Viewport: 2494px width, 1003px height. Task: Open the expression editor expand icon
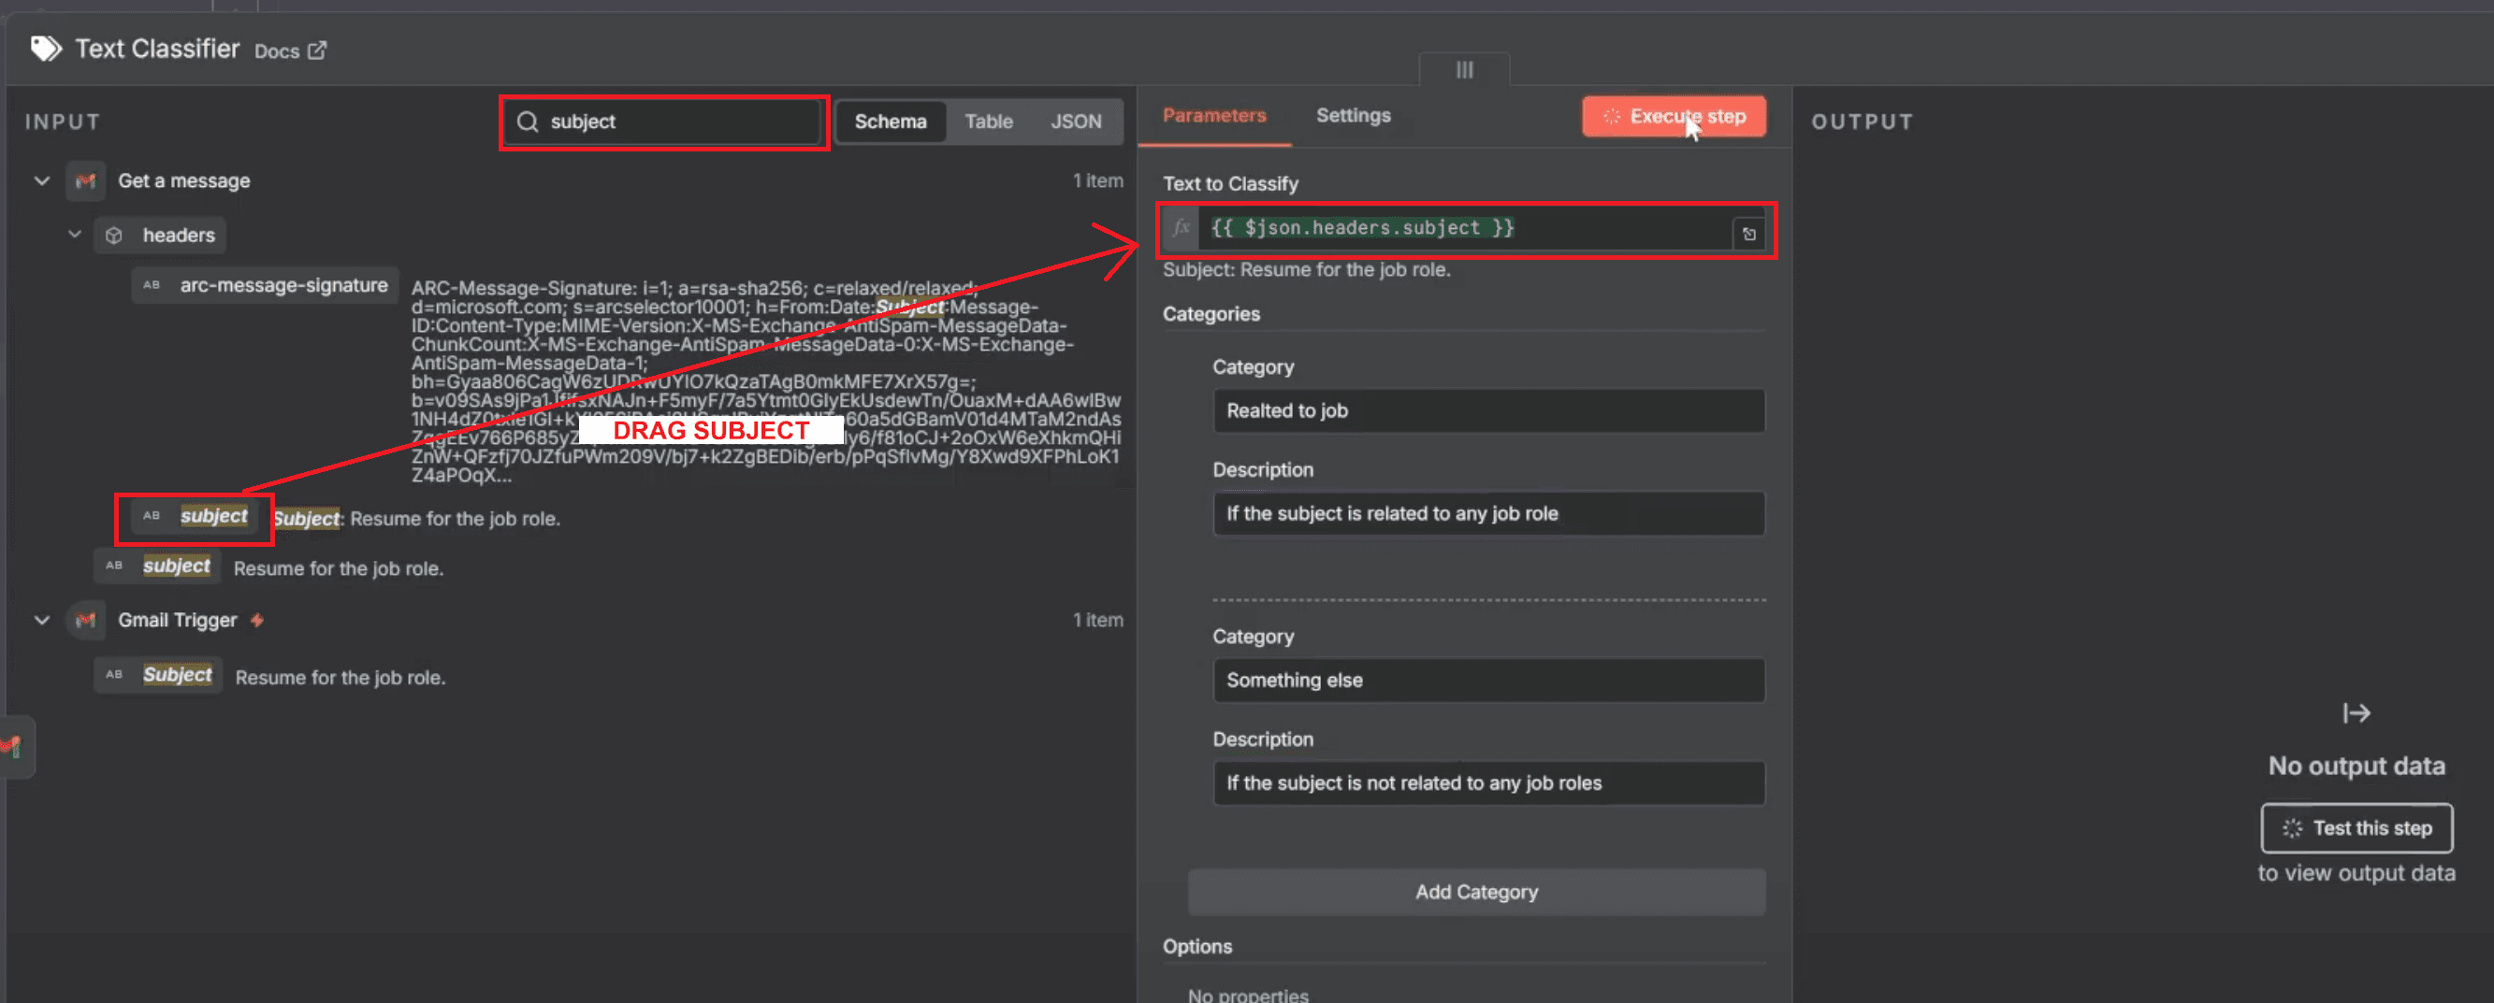tap(1747, 234)
